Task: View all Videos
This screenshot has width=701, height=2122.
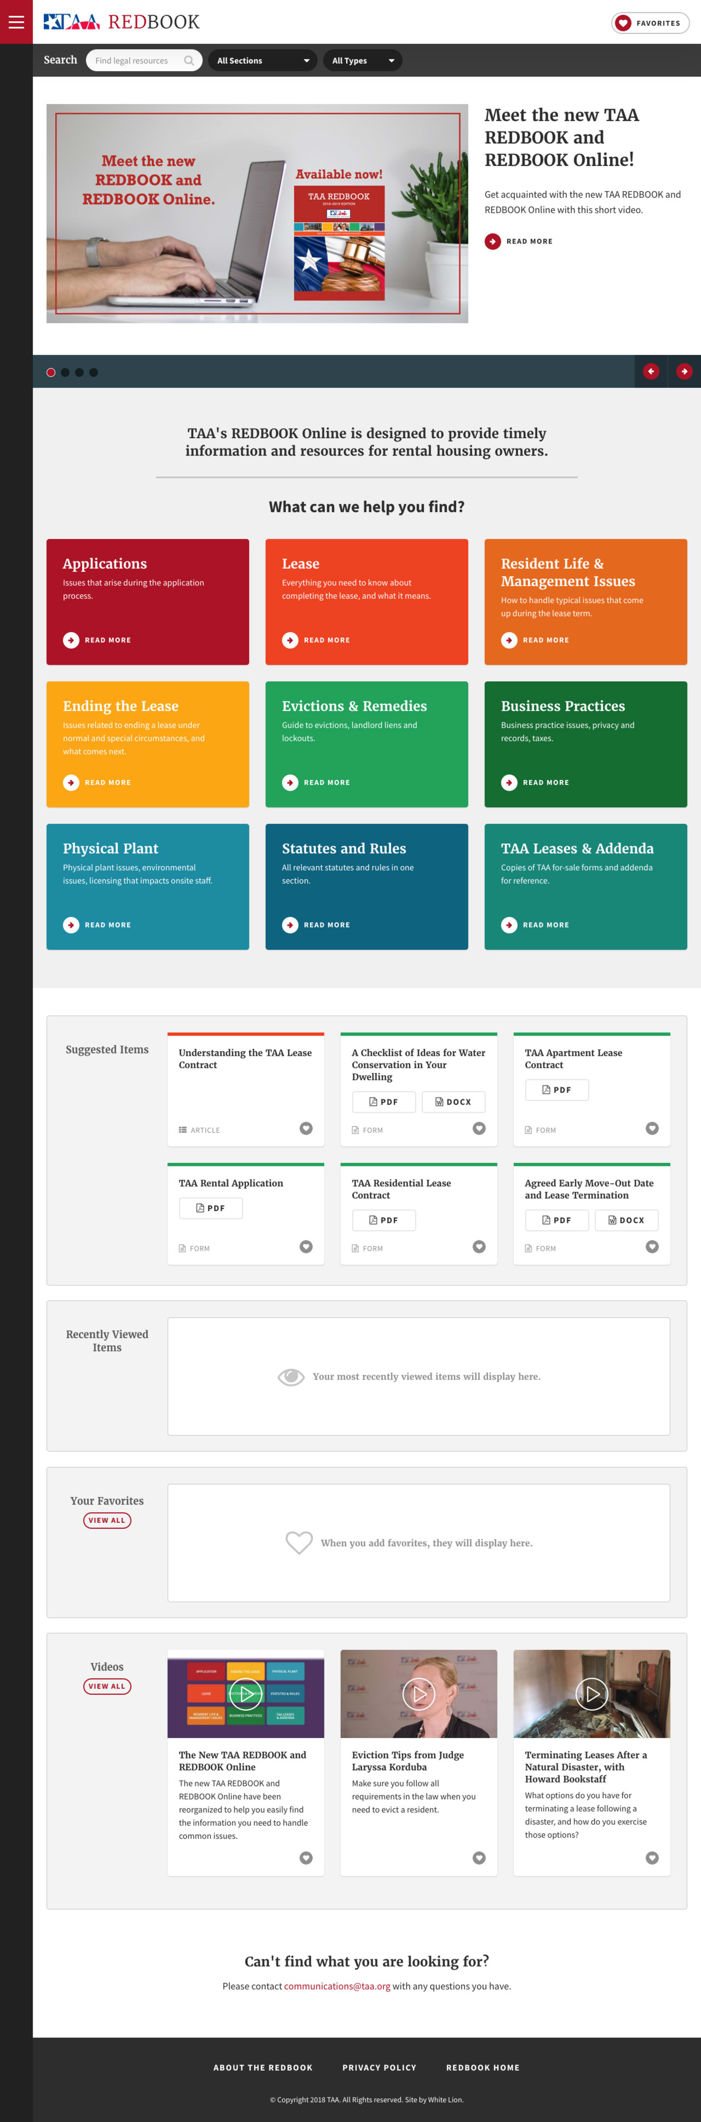Action: [x=107, y=1686]
